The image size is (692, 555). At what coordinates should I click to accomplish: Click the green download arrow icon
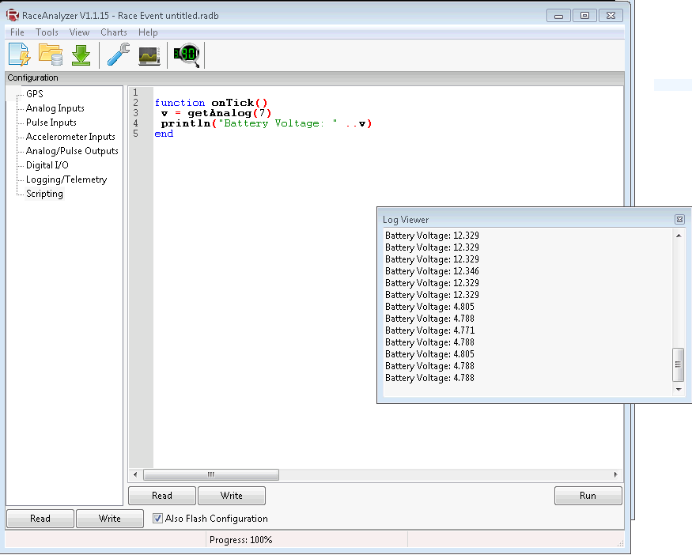pyautogui.click(x=81, y=55)
